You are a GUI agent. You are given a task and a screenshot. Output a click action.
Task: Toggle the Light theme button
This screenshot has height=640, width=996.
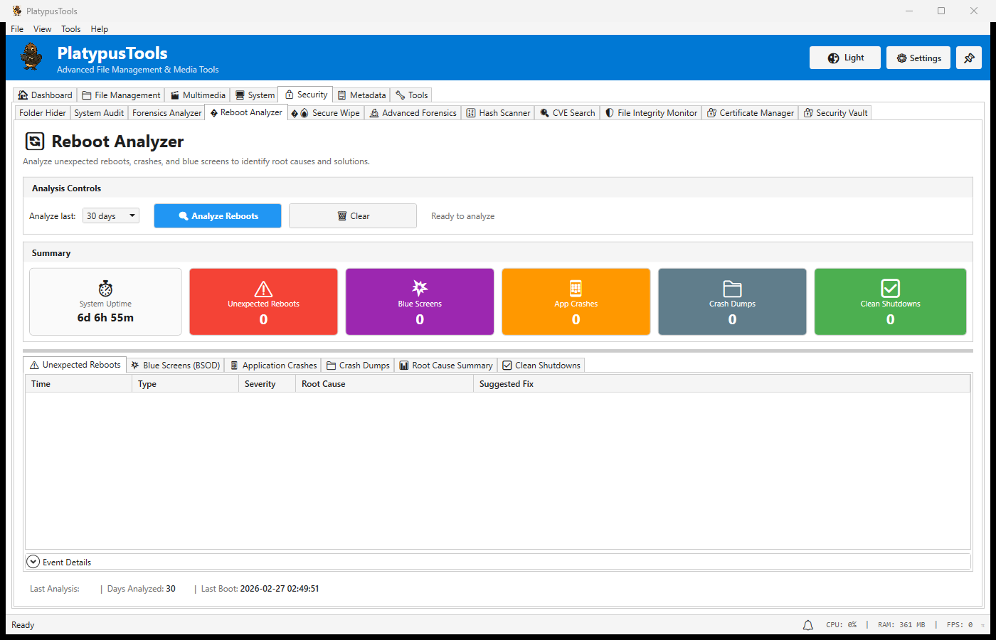point(844,58)
